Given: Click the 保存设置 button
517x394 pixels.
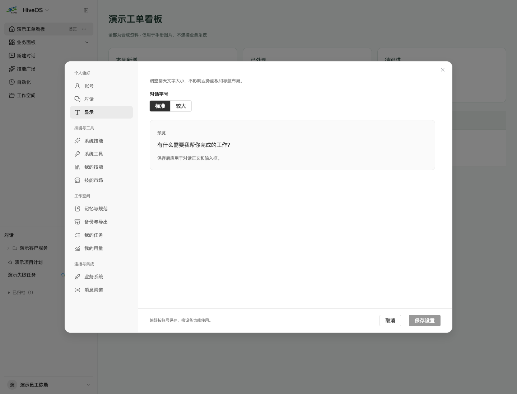Looking at the screenshot, I should 425,321.
